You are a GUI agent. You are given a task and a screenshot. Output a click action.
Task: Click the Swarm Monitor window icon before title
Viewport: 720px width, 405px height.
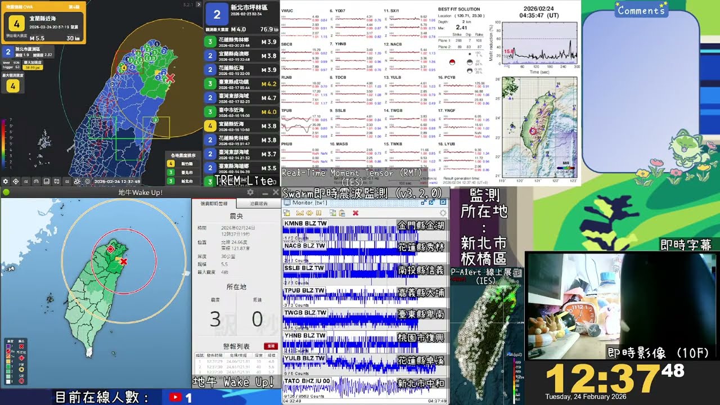tap(287, 202)
